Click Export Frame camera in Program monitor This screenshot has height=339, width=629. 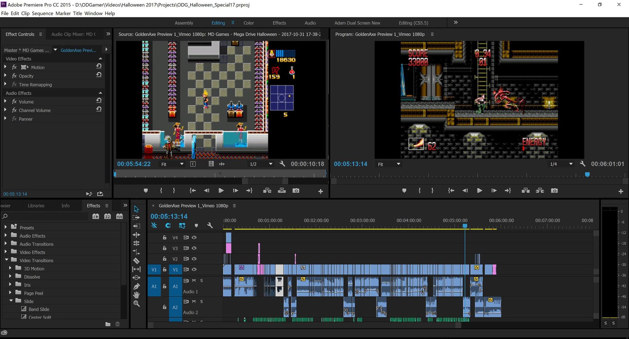click(554, 191)
